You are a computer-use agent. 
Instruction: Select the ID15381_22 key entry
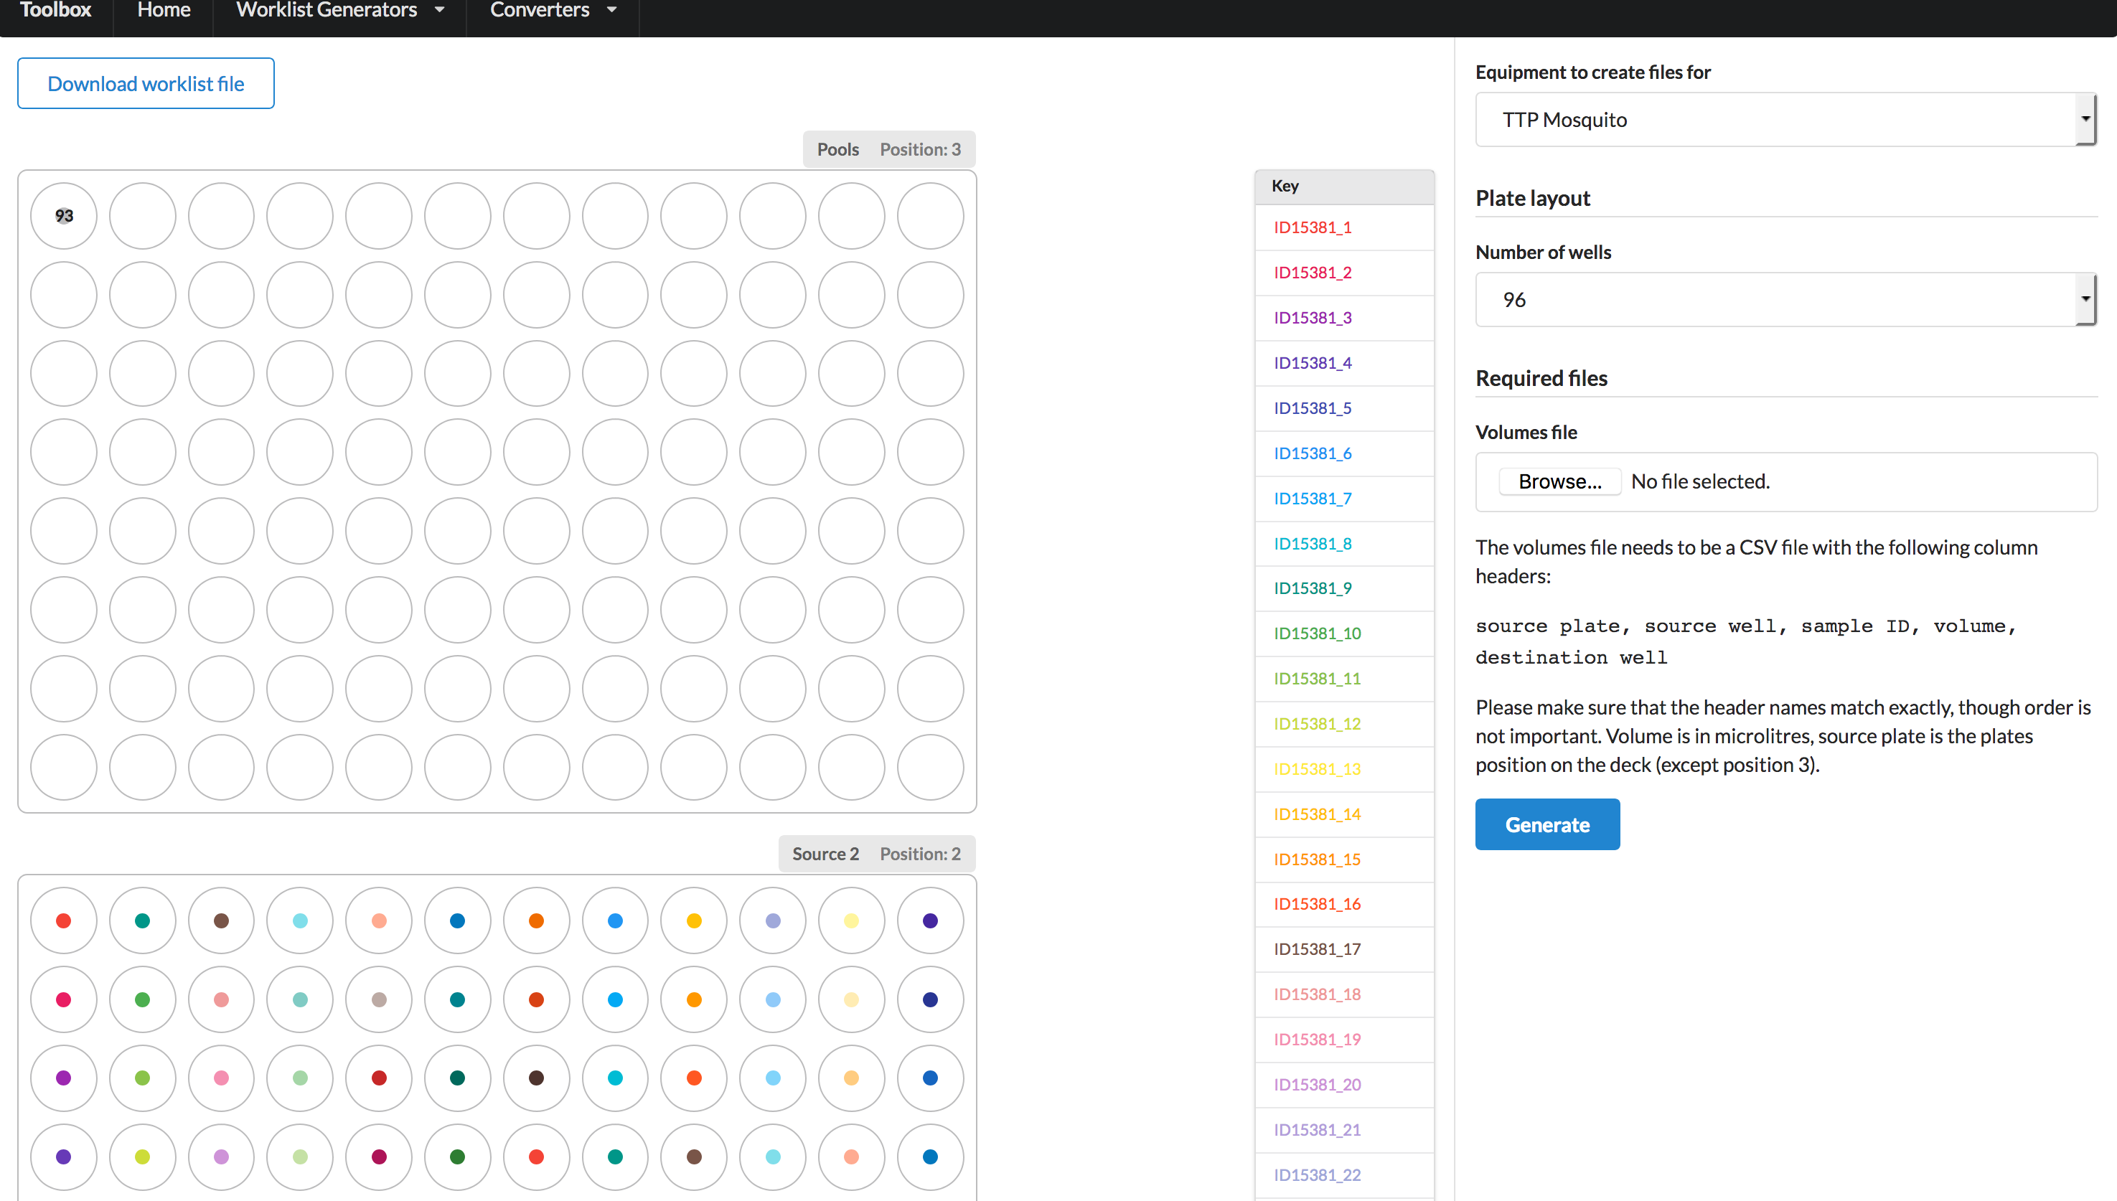pyautogui.click(x=1317, y=1174)
